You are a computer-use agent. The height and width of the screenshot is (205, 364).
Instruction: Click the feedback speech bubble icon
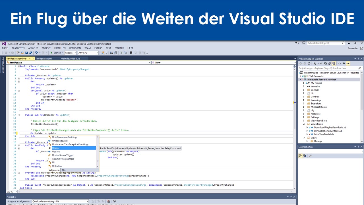pos(304,43)
